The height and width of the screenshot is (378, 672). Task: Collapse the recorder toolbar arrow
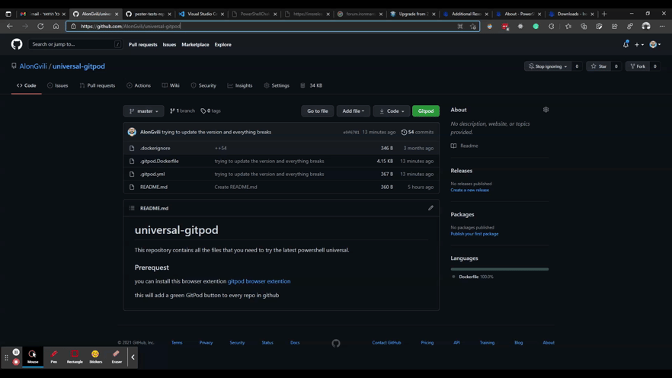click(x=133, y=357)
